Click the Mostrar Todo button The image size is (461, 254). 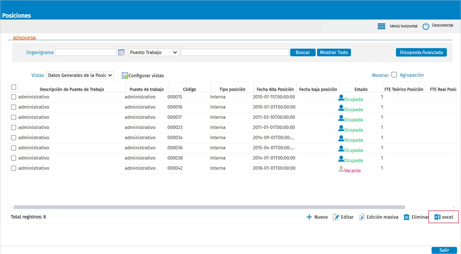pos(334,52)
